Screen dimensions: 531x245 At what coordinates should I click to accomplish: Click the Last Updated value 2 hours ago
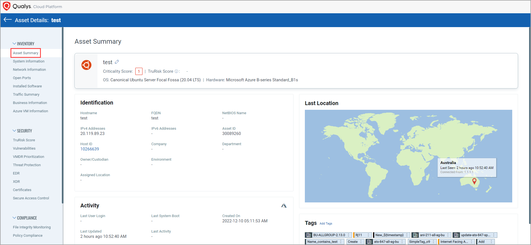pos(103,236)
